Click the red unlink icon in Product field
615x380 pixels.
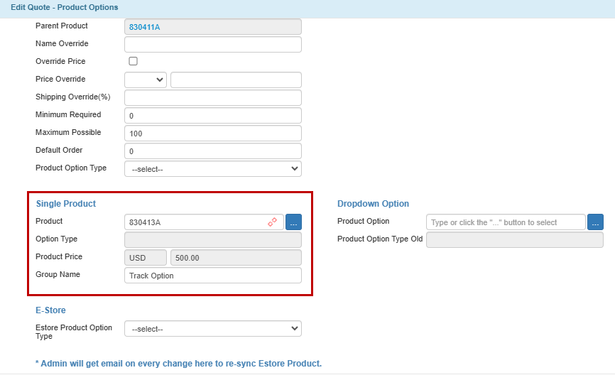(272, 222)
